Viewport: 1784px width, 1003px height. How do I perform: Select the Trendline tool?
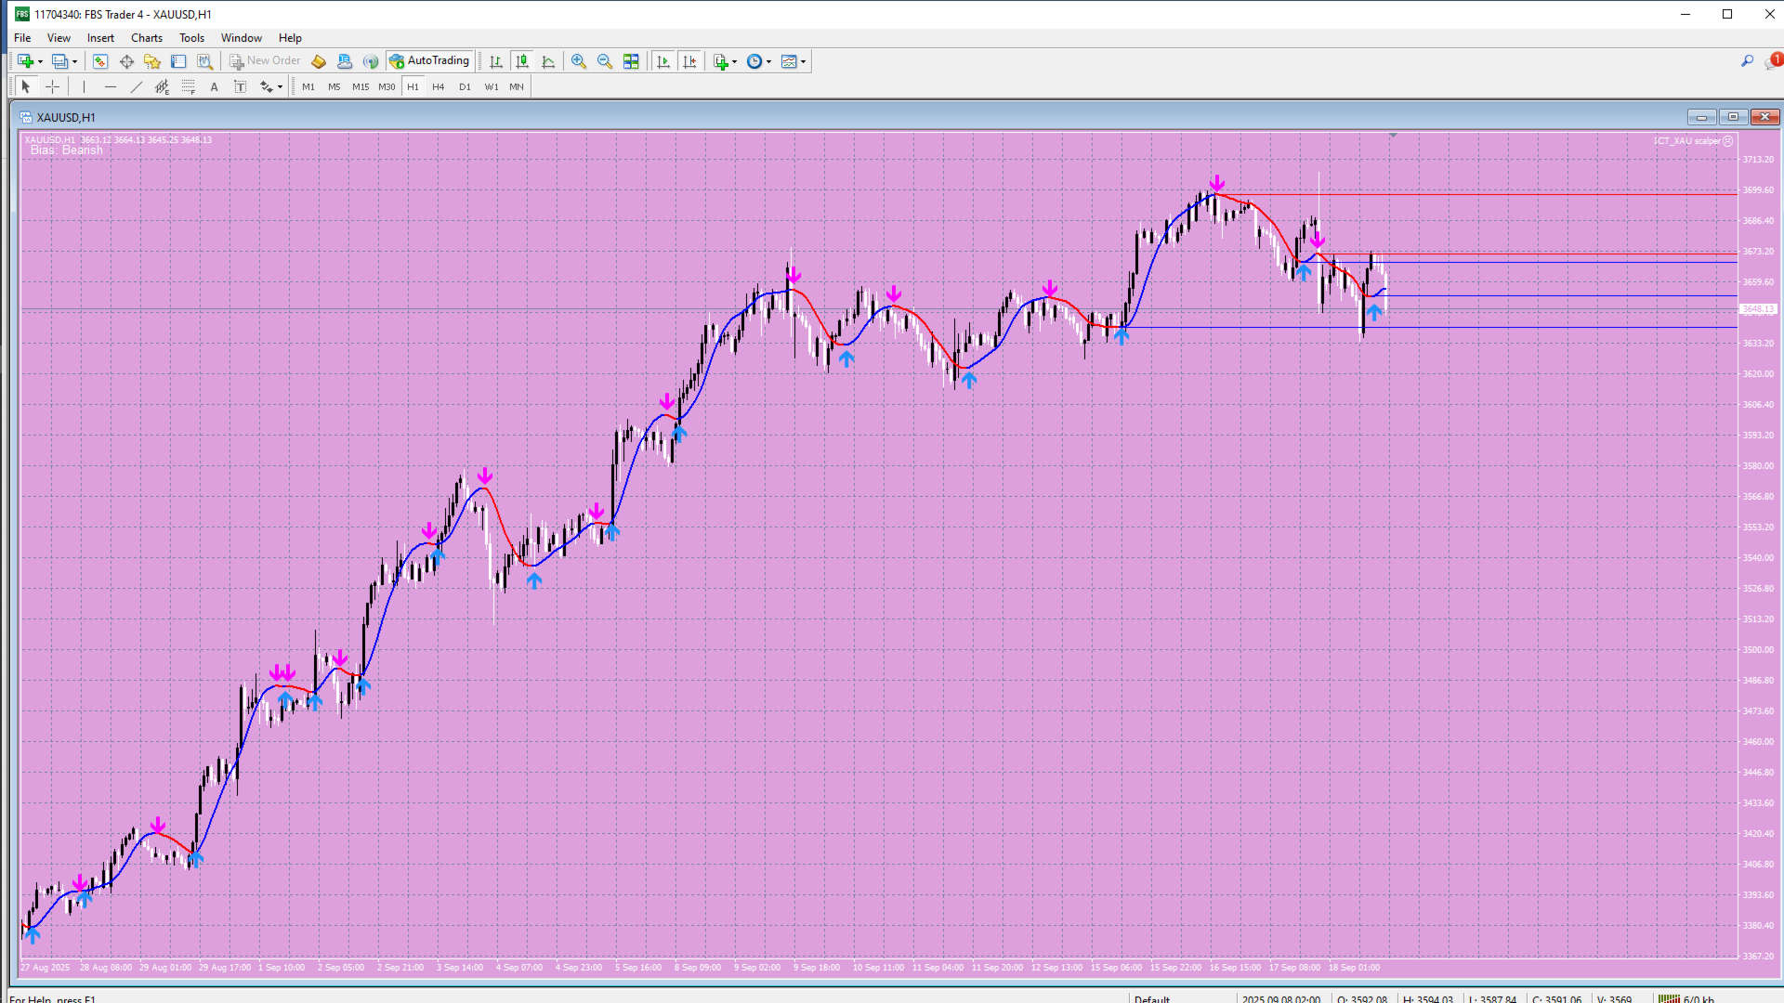[137, 86]
